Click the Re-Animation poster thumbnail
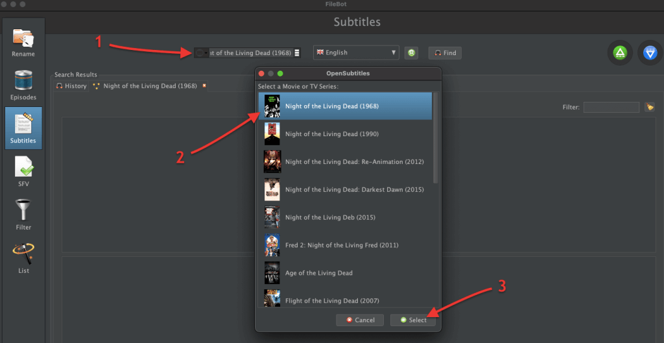 [272, 161]
